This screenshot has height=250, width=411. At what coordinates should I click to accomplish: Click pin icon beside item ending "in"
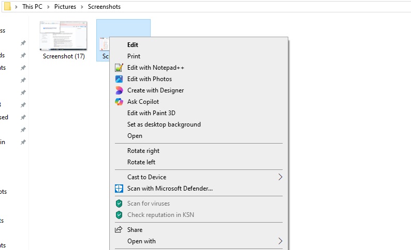point(23,142)
